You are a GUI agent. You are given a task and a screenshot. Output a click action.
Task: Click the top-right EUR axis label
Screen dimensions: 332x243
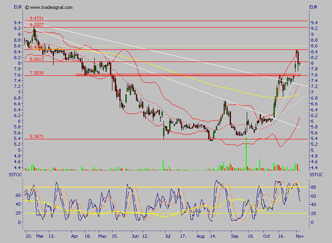pos(313,7)
